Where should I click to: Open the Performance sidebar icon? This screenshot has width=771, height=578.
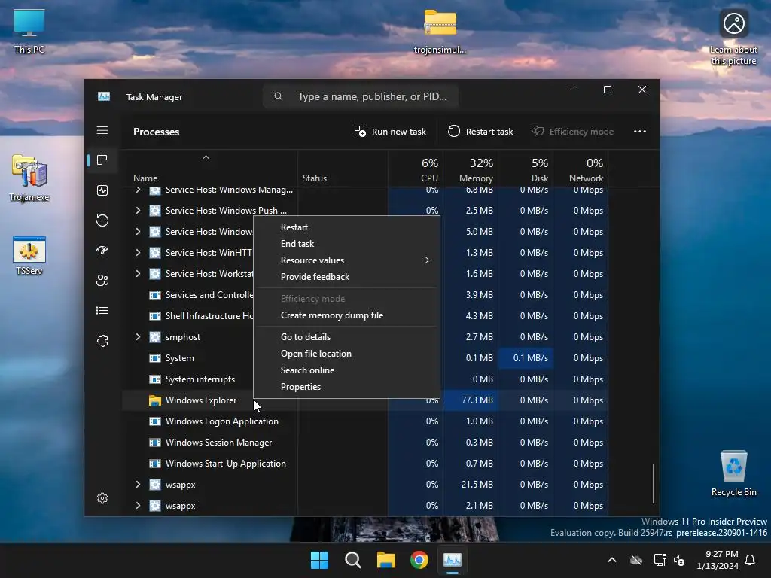(102, 190)
